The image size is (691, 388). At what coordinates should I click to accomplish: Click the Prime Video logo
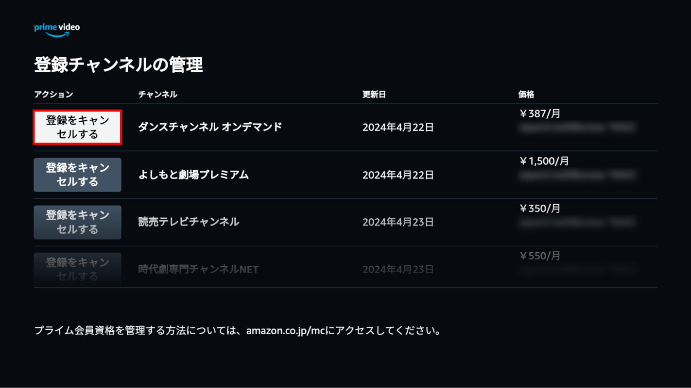(57, 30)
